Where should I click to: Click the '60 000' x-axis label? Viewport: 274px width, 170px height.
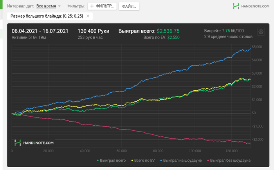coord(121,151)
